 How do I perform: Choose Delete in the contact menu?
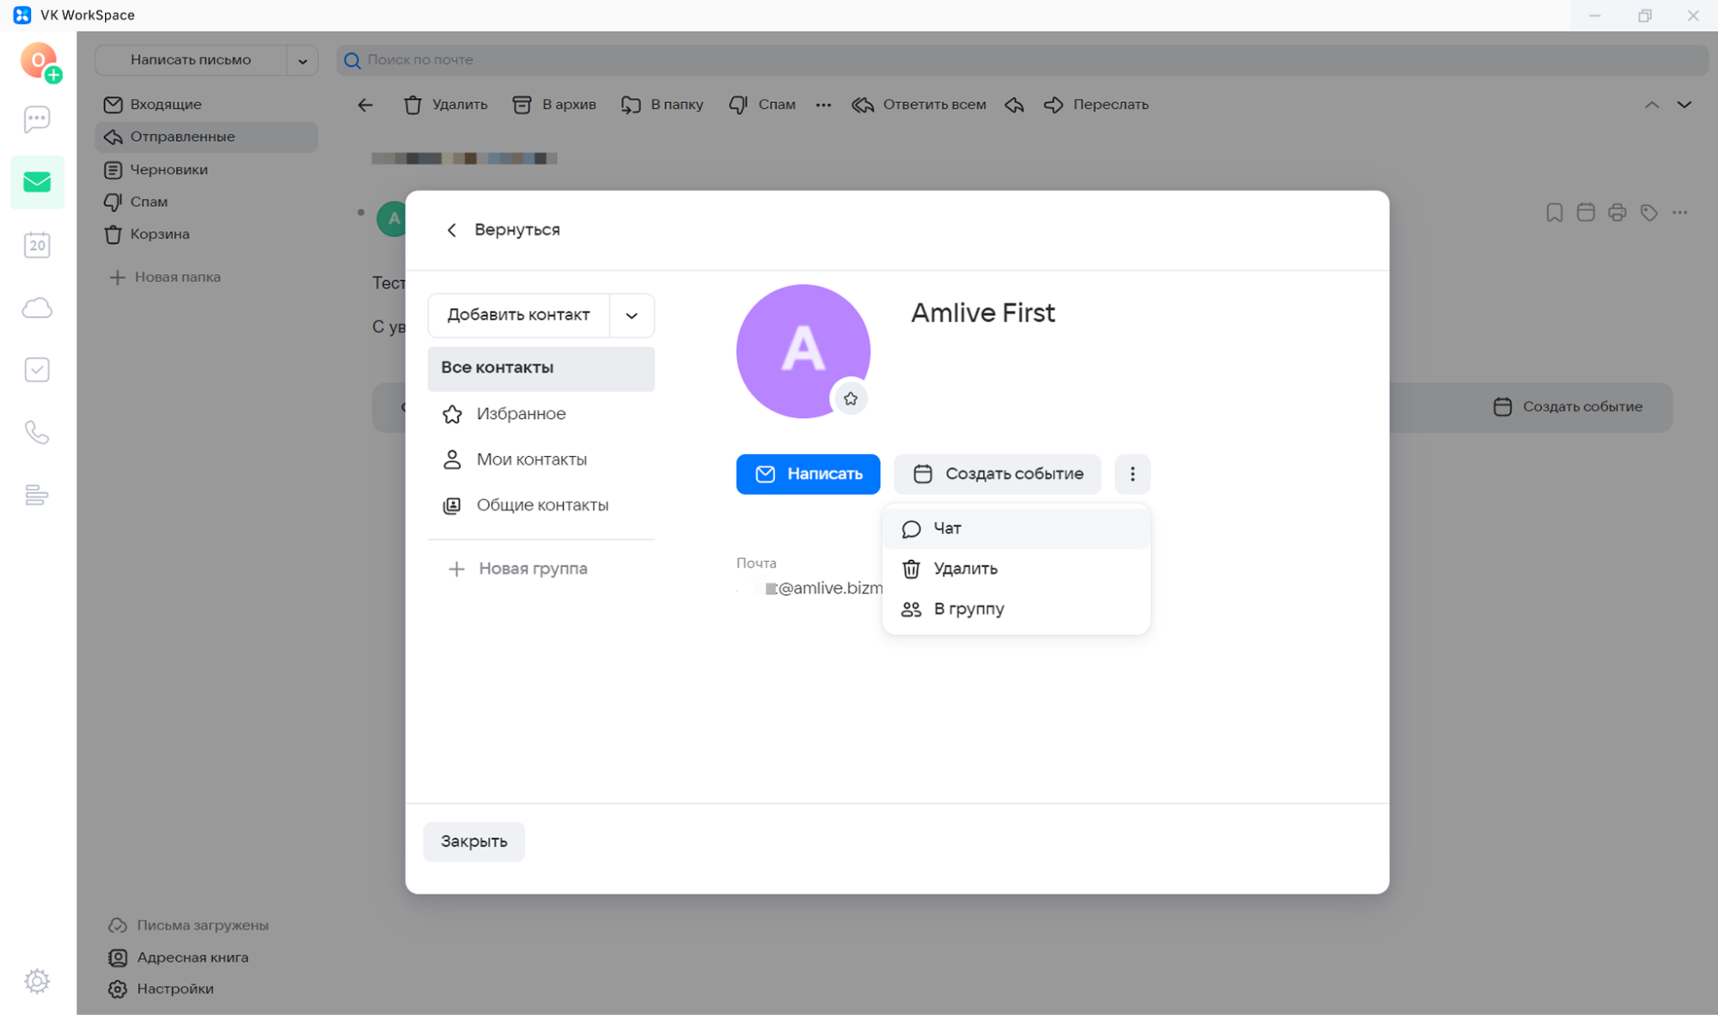click(965, 569)
